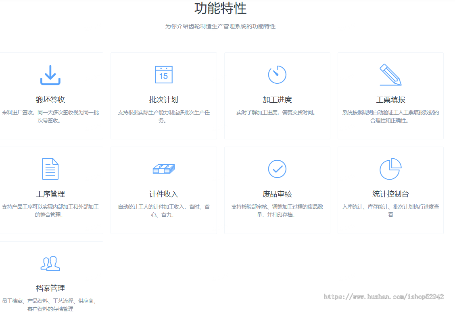Click the cash stack icon above 计件收入
The height and width of the screenshot is (321, 455).
(164, 169)
